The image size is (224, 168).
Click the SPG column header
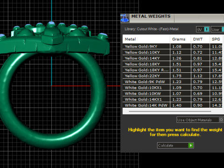(x=216, y=39)
